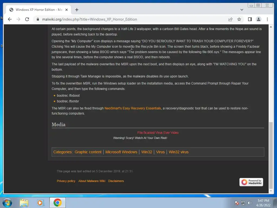The image size is (277, 208).
Task: Open the Categories link
Action: pos(62,152)
